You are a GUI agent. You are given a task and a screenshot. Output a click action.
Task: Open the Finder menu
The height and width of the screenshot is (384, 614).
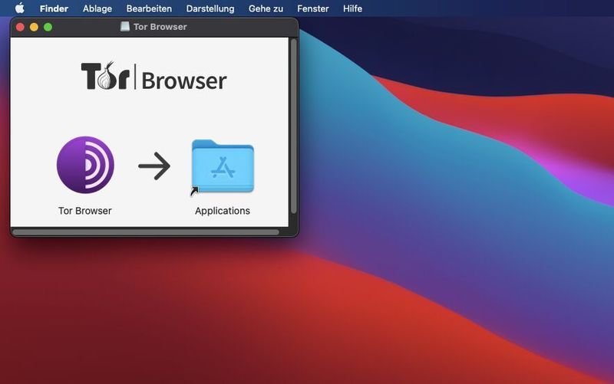click(x=54, y=8)
